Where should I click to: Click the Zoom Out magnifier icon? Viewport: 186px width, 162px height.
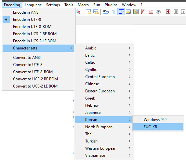(x=78, y=12)
